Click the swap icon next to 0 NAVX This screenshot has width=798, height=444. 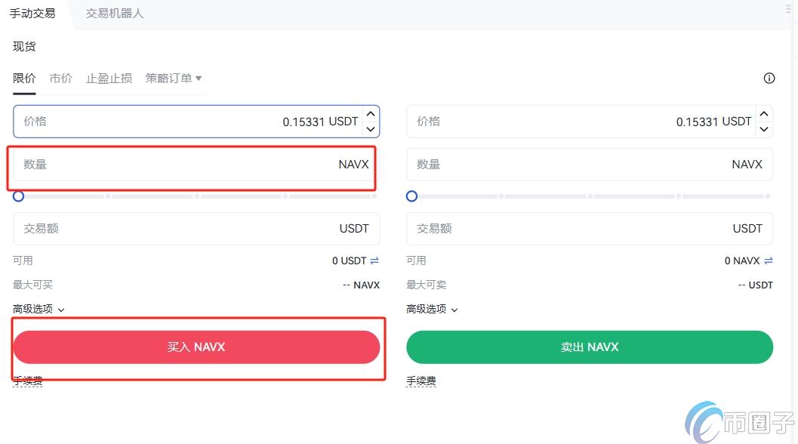769,261
